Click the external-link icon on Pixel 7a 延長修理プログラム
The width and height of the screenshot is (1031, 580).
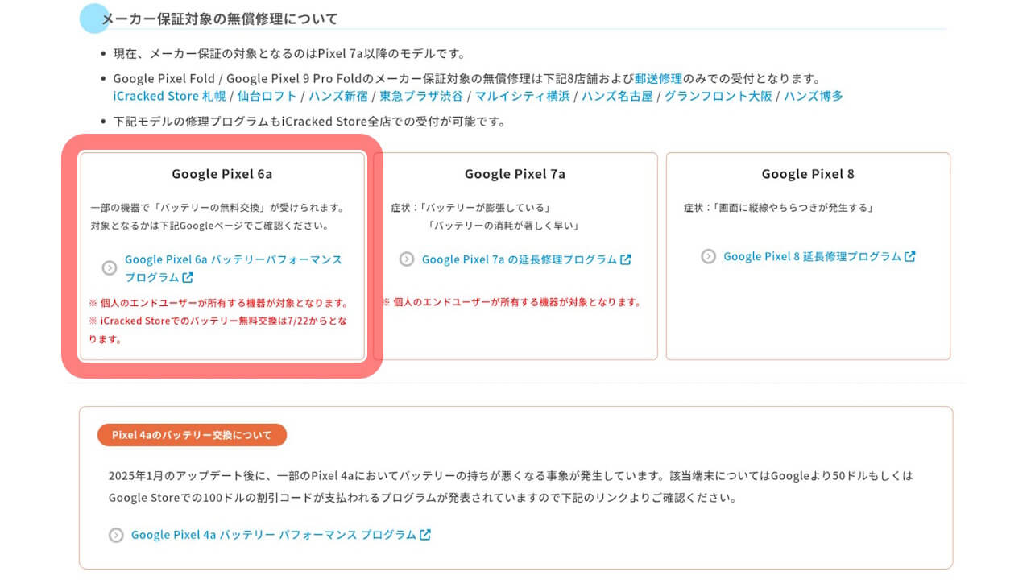[x=627, y=259]
